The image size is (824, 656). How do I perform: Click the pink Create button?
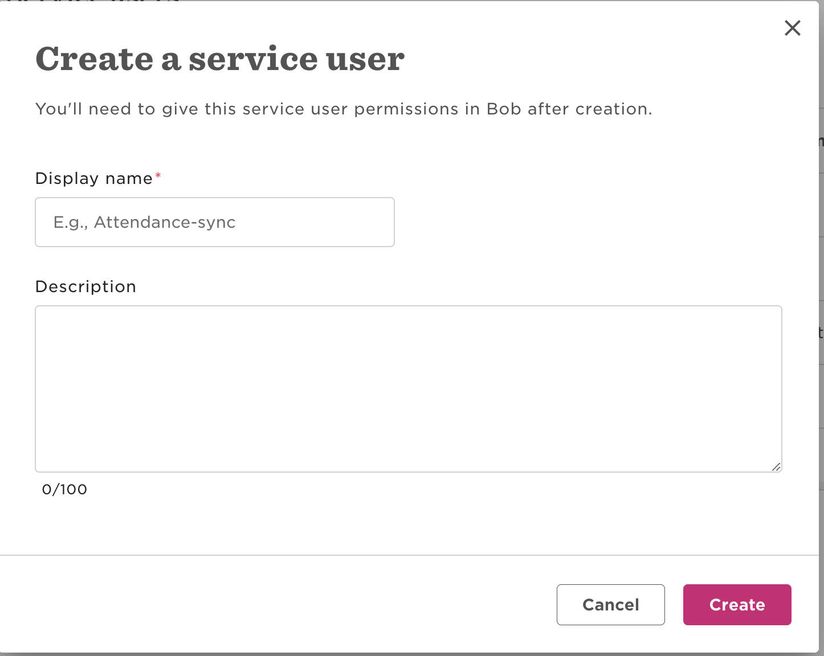coord(737,605)
